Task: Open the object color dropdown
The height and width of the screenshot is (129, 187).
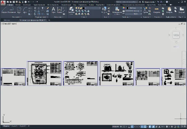Action: click(133, 8)
